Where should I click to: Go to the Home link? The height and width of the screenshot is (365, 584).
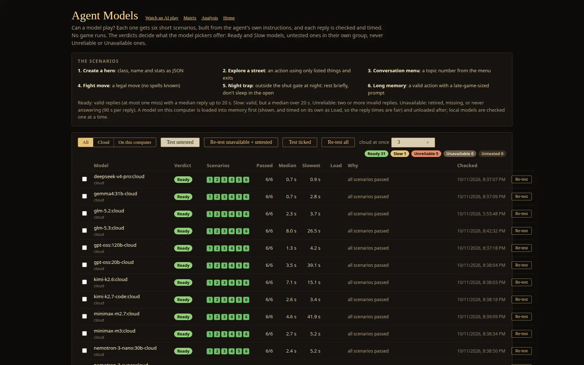pos(229,18)
